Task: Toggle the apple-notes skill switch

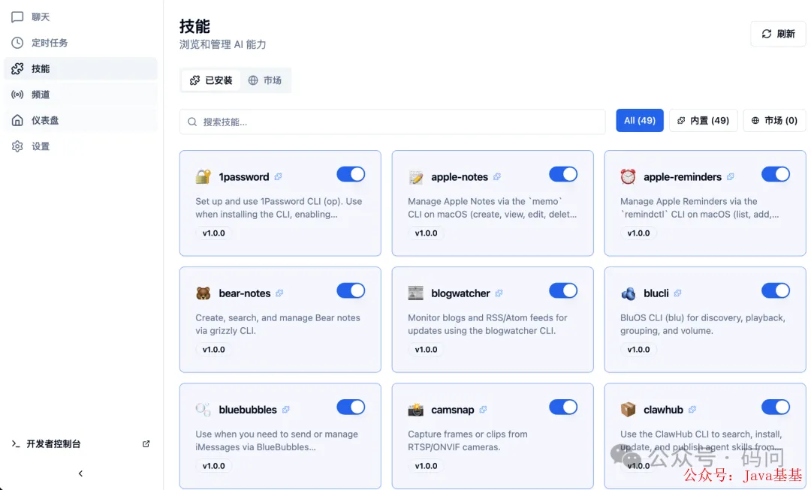Action: (x=563, y=174)
